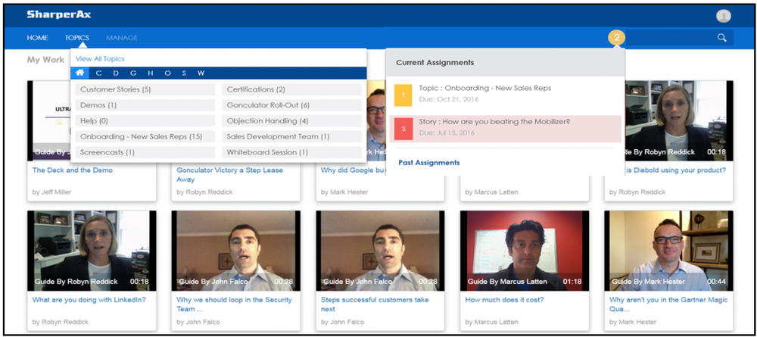Open The Deck and the Demo link
757x337 pixels.
coord(72,170)
